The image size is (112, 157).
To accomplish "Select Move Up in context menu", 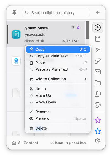I will point(58,95).
